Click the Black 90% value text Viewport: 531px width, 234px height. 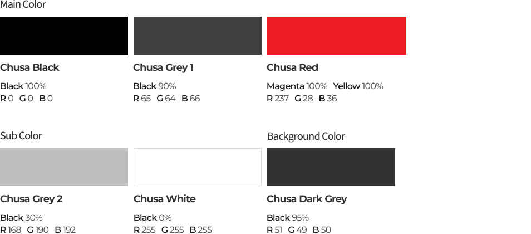[154, 86]
